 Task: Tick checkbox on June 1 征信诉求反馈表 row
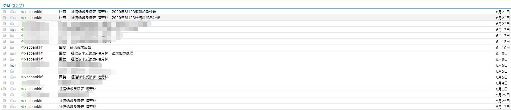coord(4,89)
